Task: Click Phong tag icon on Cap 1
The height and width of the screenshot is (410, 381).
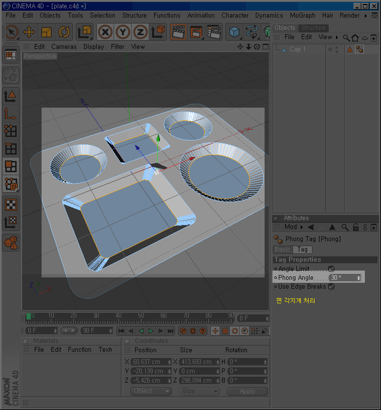Action: tap(359, 49)
